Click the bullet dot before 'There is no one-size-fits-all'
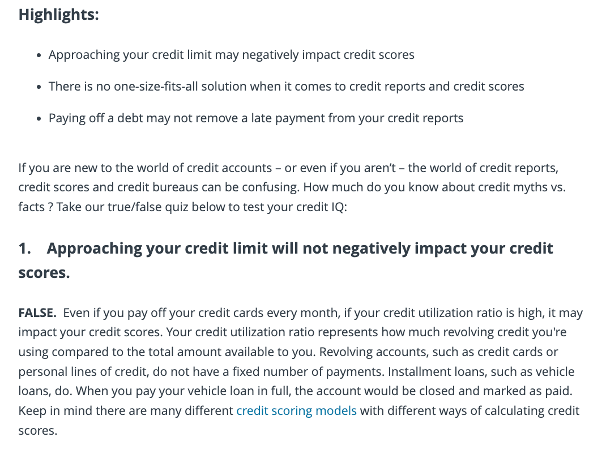This screenshot has height=454, width=606. (38, 88)
